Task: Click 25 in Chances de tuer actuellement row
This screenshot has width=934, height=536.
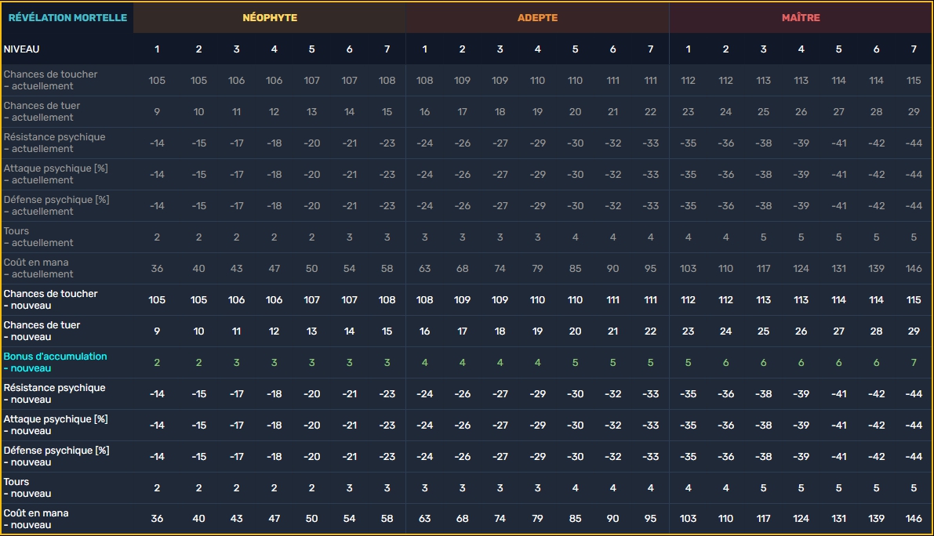Action: [764, 112]
